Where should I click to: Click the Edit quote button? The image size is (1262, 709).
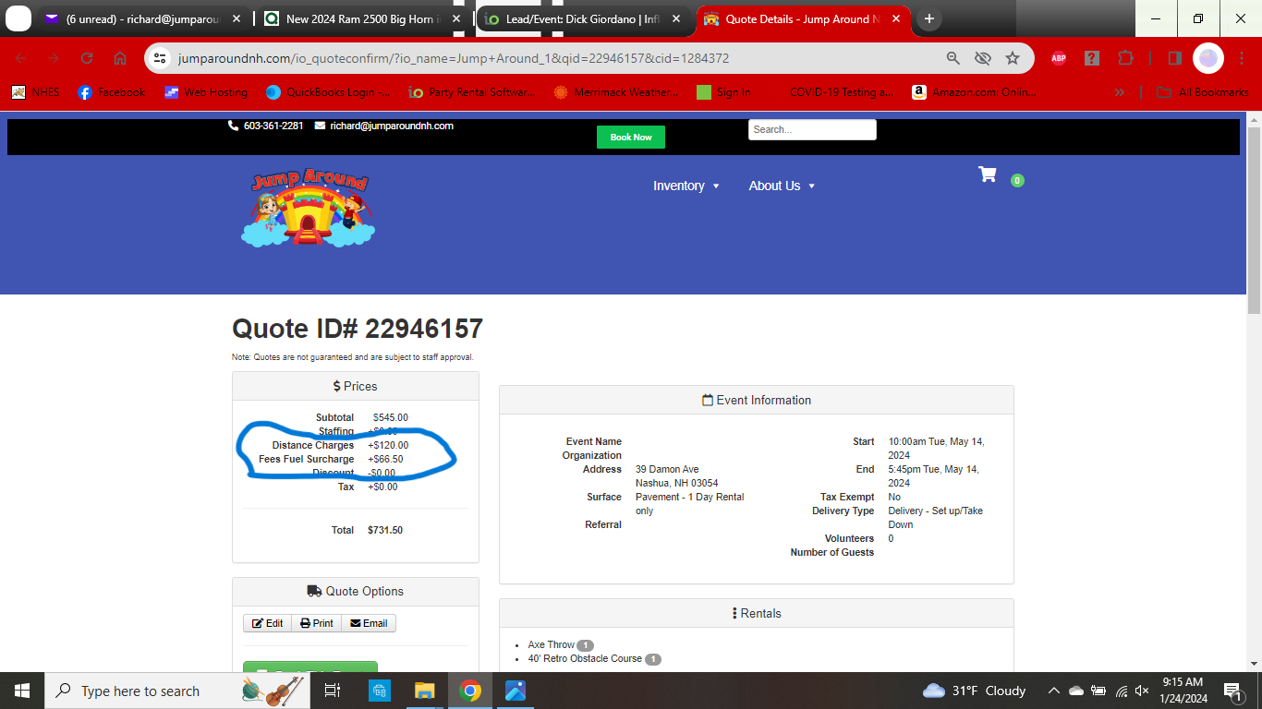(x=268, y=623)
